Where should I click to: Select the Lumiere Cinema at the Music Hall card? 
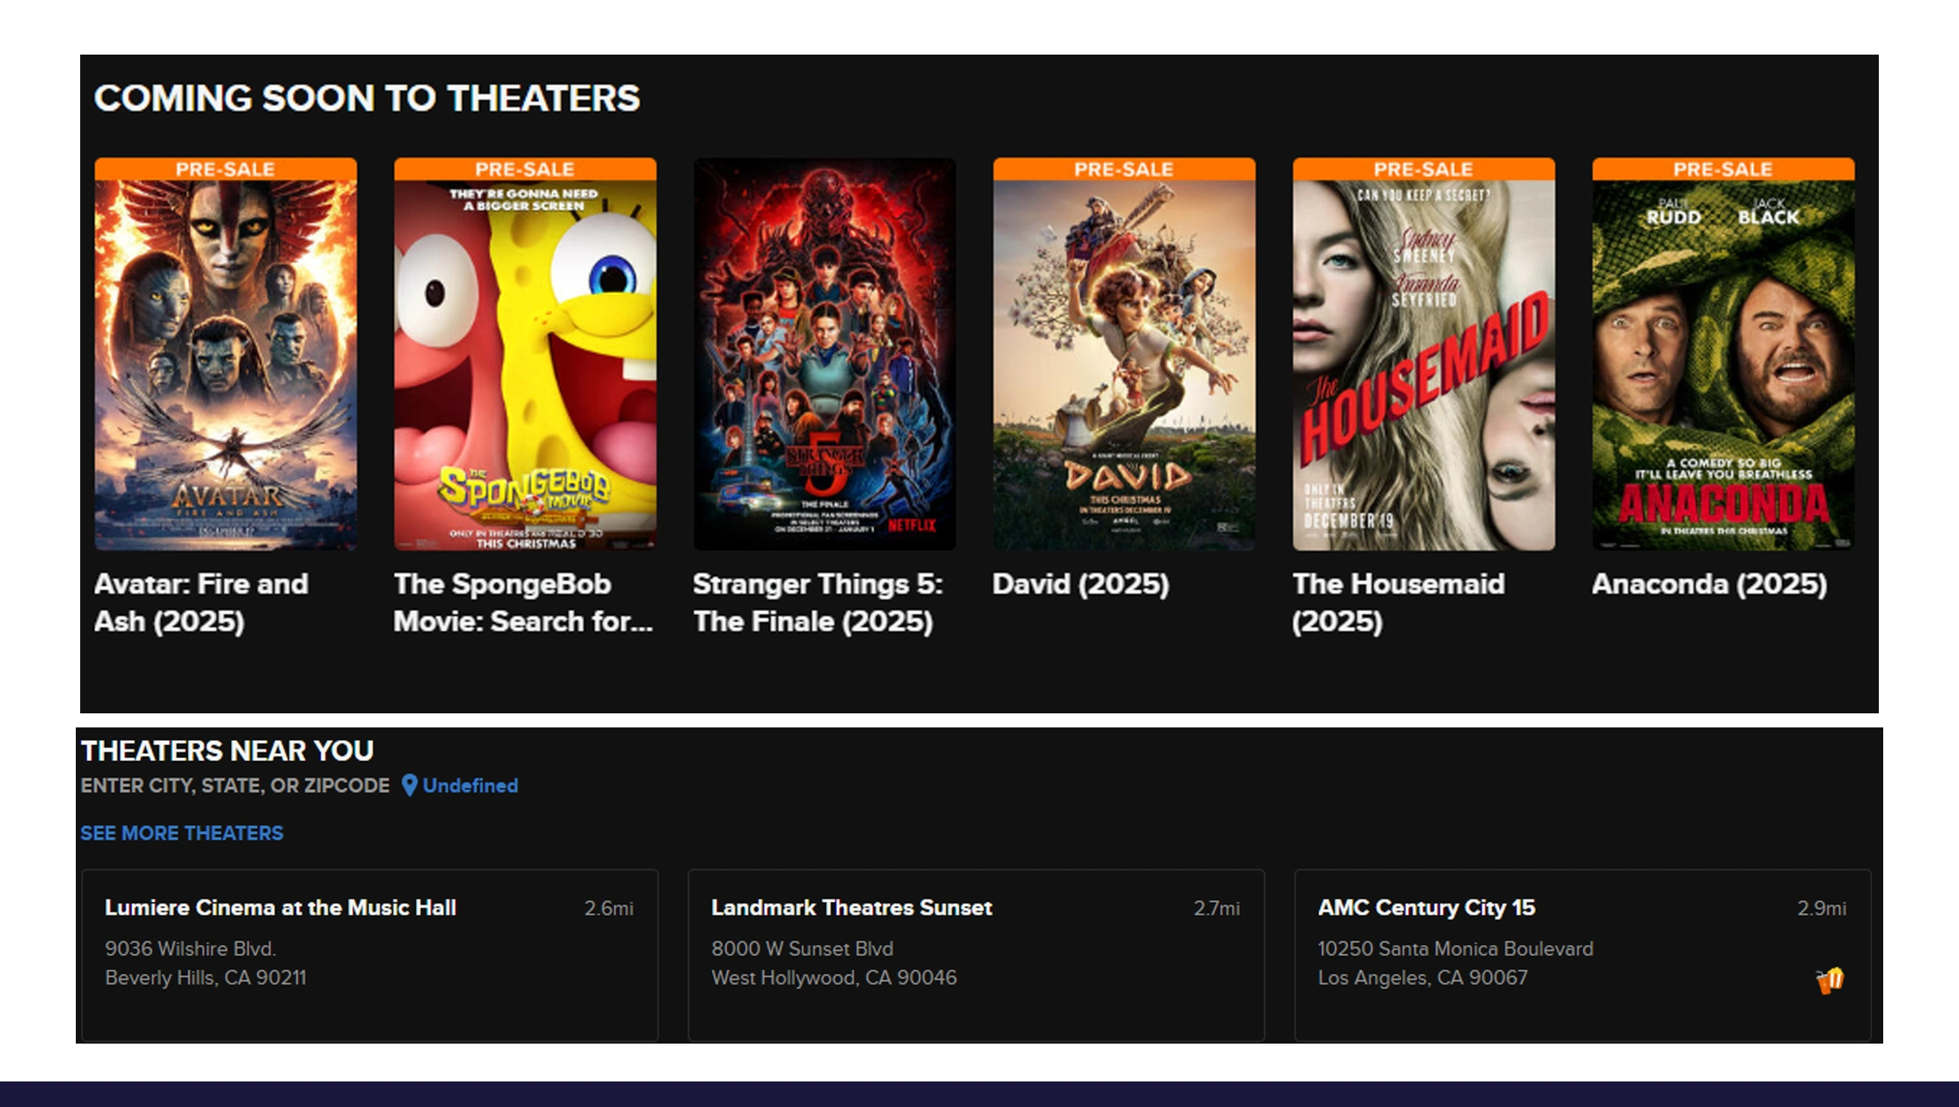click(x=369, y=955)
